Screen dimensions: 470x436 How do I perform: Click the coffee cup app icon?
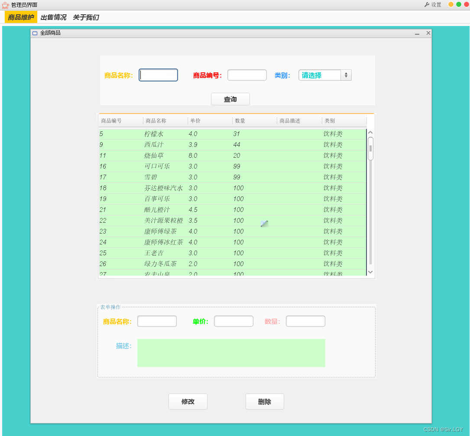[x=5, y=5]
